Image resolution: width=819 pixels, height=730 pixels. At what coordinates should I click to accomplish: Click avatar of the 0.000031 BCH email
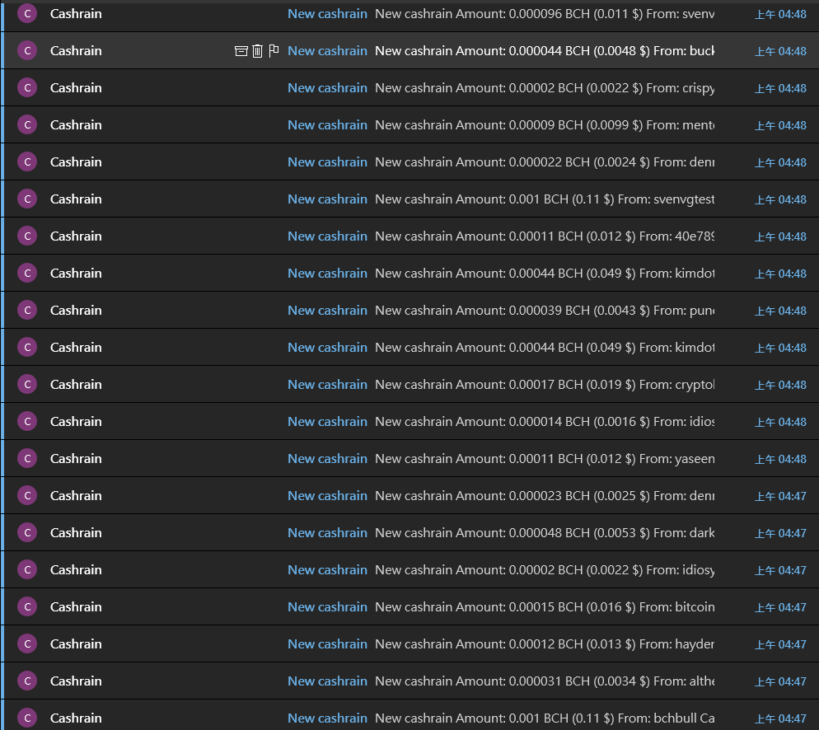[x=27, y=681]
